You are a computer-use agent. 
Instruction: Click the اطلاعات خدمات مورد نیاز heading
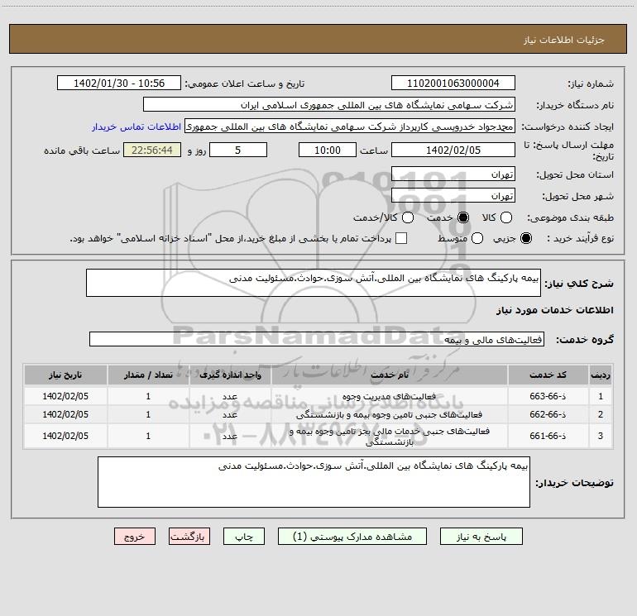pyautogui.click(x=554, y=310)
